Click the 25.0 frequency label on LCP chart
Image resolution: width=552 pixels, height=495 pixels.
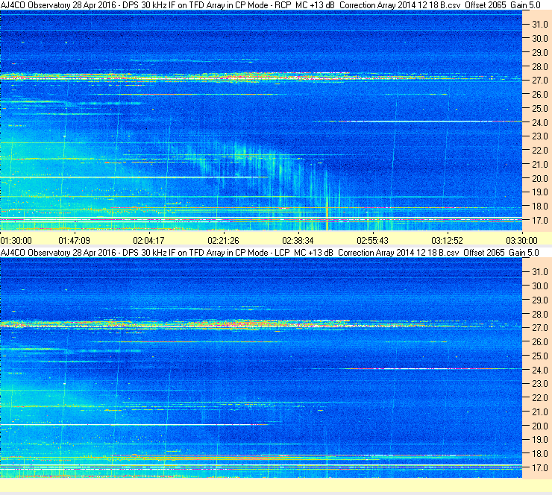(539, 356)
